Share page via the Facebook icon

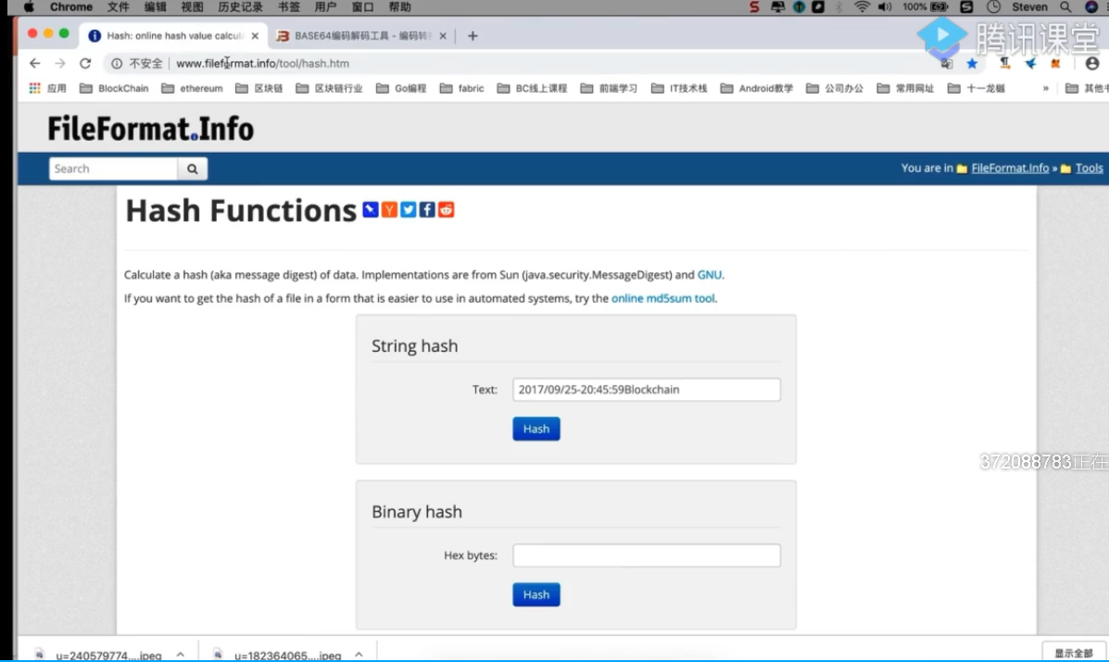tap(427, 209)
